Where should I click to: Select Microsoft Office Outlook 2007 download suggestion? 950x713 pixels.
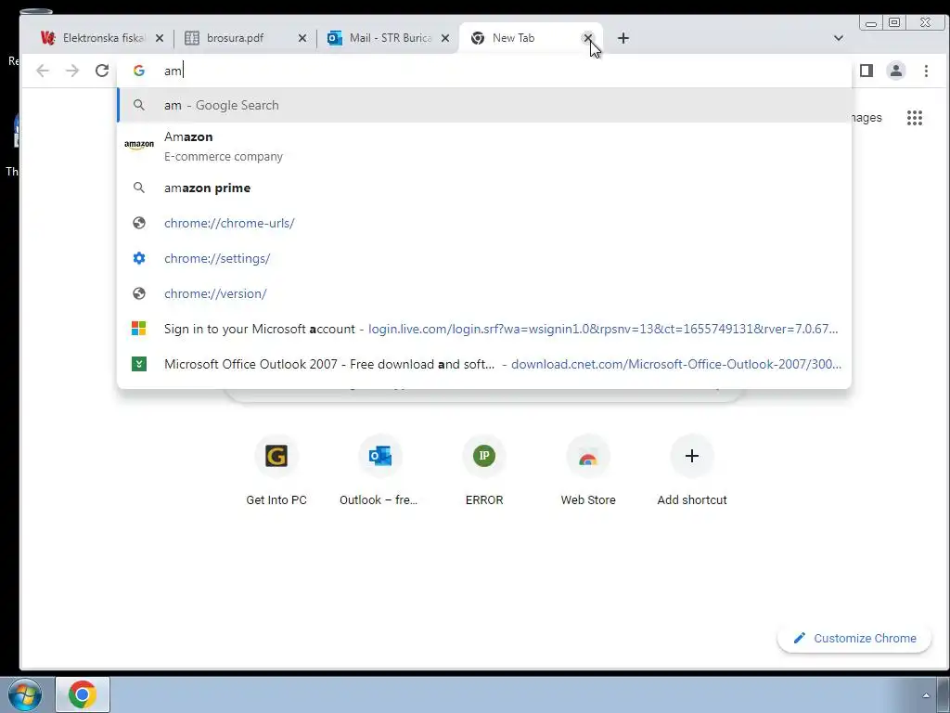484,364
